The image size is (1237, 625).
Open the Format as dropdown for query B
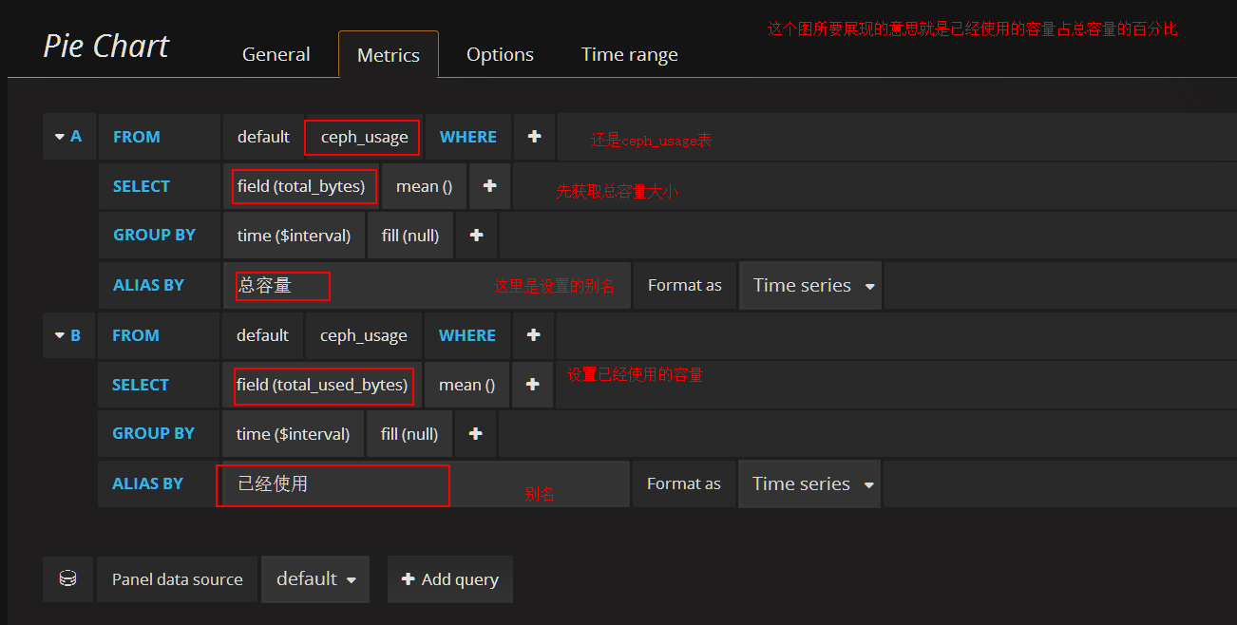(x=811, y=484)
